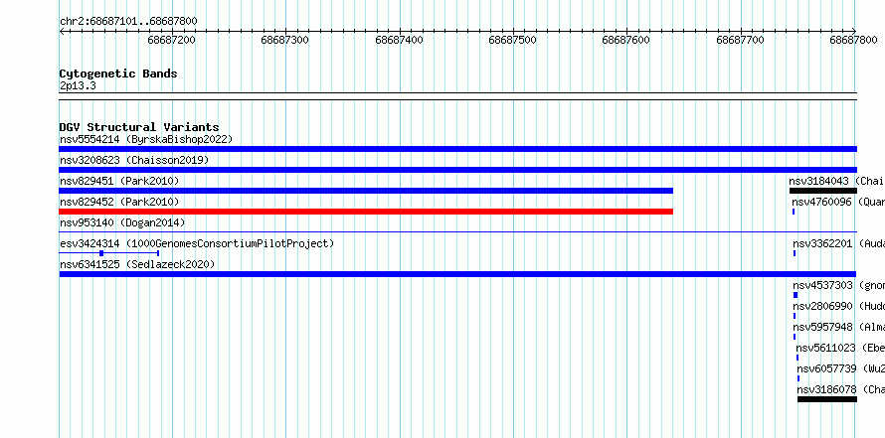This screenshot has height=438, width=885.
Task: Click the blue bar under nsv3208623
Action: (x=457, y=170)
